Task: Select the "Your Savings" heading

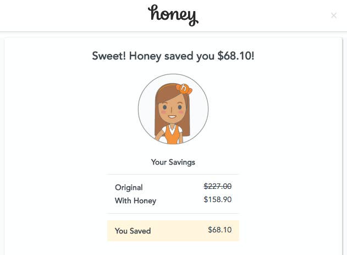Action: click(x=173, y=162)
